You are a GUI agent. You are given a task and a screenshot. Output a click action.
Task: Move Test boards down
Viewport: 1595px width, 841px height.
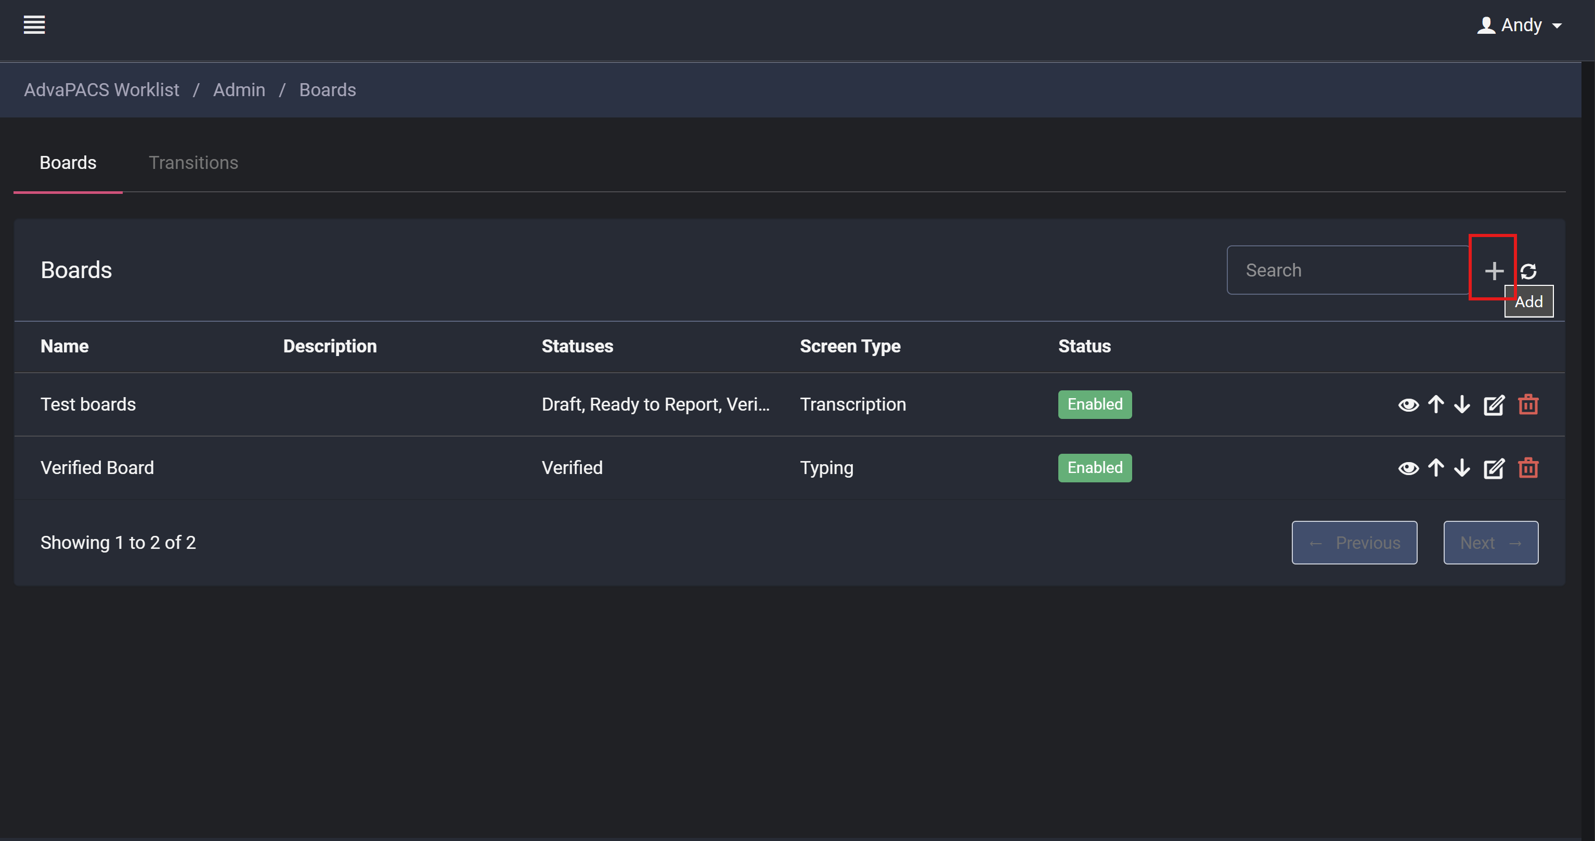[1462, 404]
